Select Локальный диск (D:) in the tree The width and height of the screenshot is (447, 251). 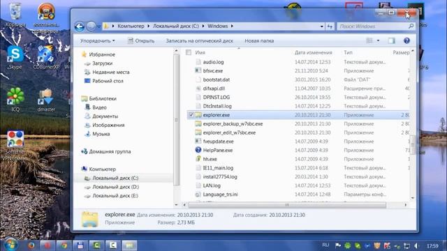[115, 187]
